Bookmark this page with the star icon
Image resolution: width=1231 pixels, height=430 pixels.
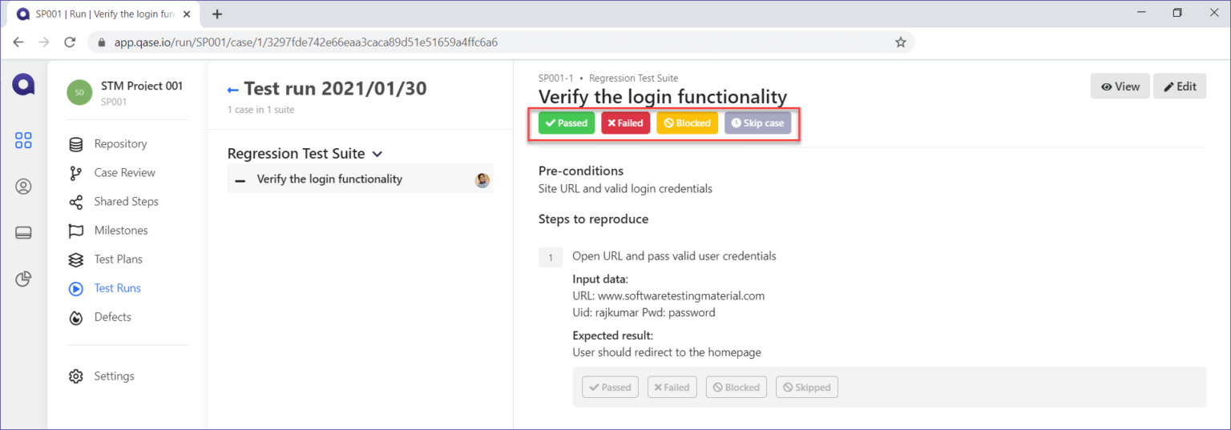(x=900, y=42)
